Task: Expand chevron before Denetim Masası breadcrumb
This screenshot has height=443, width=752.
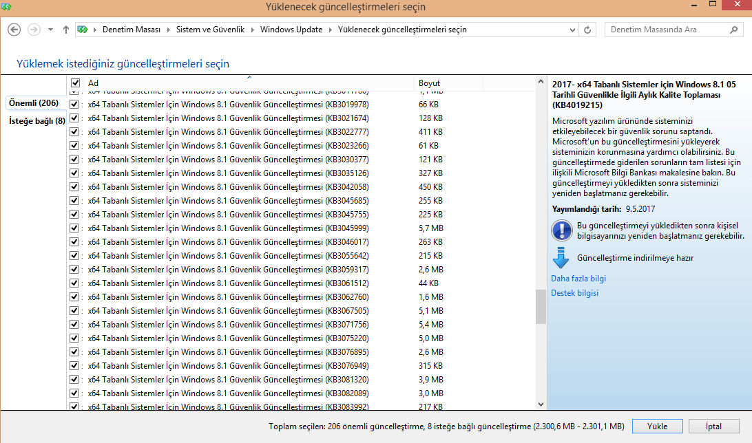Action: point(95,30)
